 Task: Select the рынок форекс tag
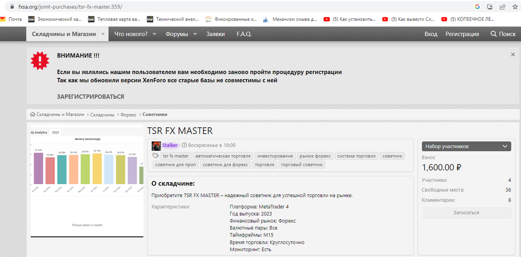coord(315,156)
